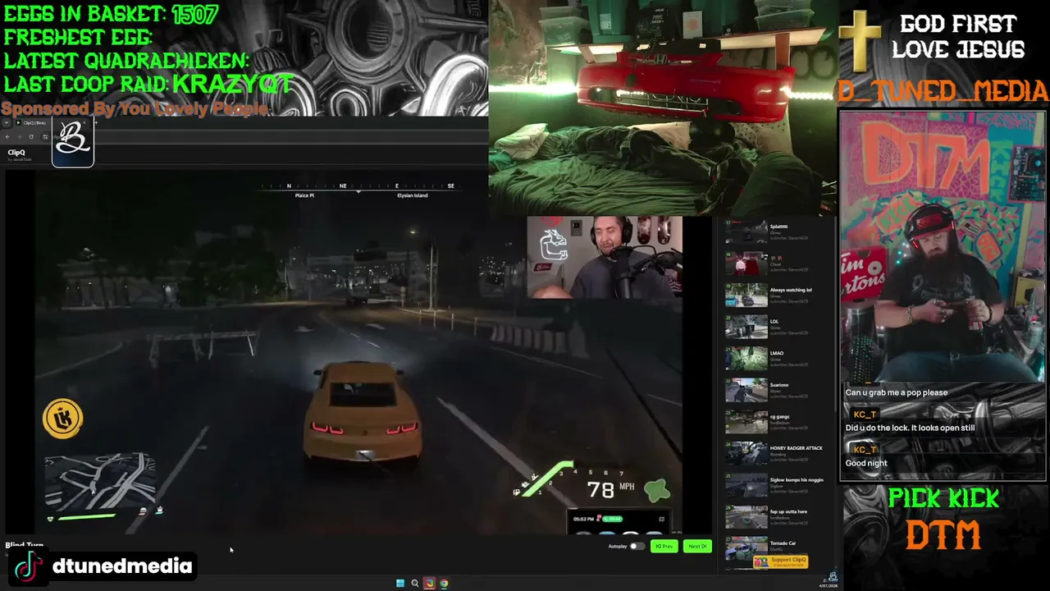
Task: Open the Windows Start menu
Action: (x=400, y=584)
